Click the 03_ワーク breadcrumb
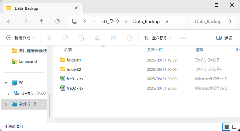Screen dimensions: 240x131 (x=111, y=21)
